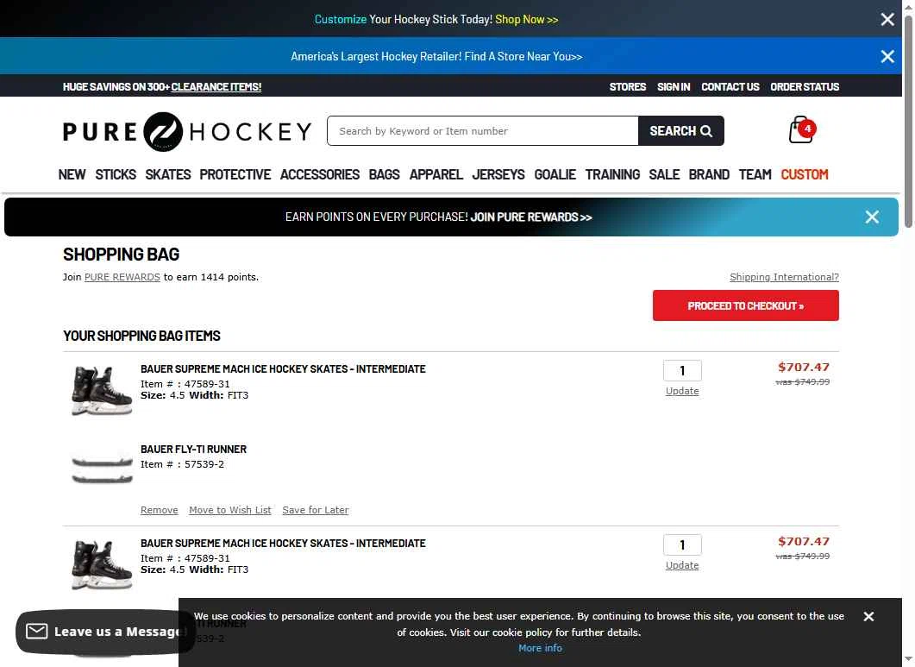Screen dimensions: 915x667
Task: Open the ACCESSORIES menu
Action: pyautogui.click(x=320, y=174)
